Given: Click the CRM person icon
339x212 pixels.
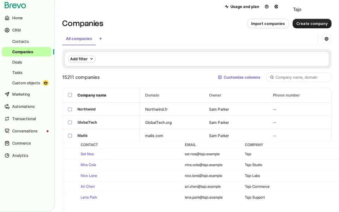Looking at the screenshot, I should [7, 30].
